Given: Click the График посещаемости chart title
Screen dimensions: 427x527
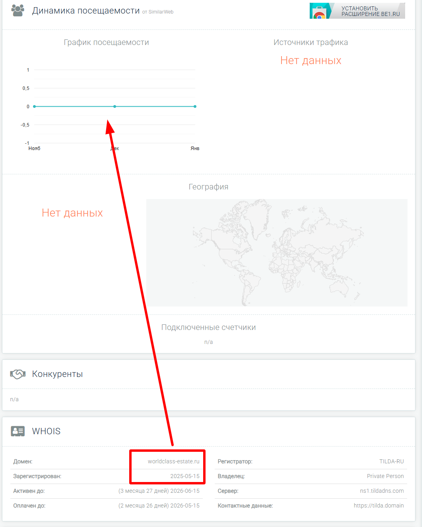Looking at the screenshot, I should point(106,42).
